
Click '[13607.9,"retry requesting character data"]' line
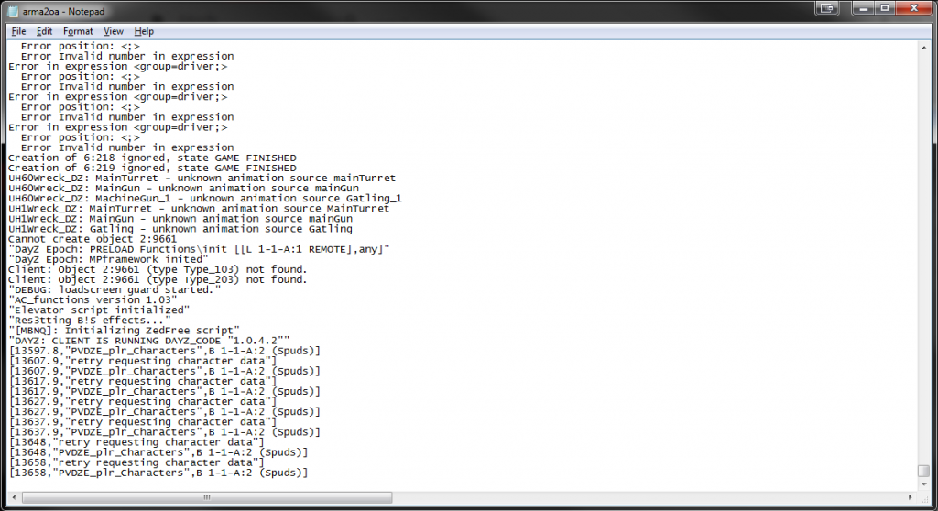[142, 362]
